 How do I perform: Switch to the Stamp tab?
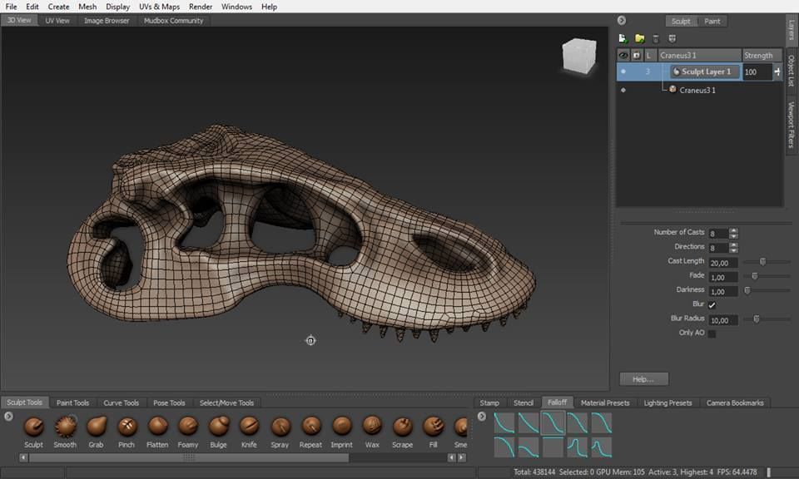point(489,402)
